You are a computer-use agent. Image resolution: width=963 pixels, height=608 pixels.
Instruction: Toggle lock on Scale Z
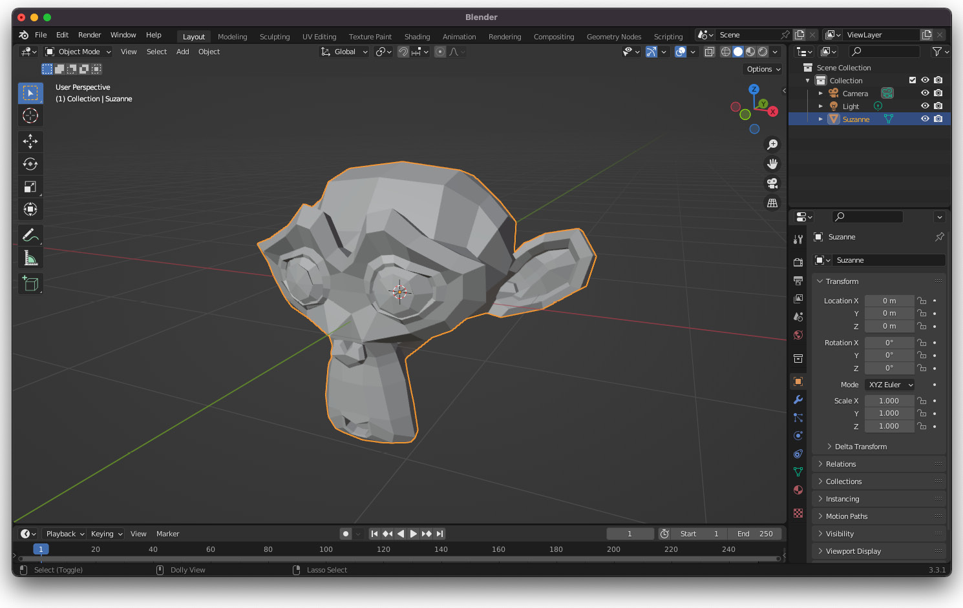pyautogui.click(x=922, y=426)
